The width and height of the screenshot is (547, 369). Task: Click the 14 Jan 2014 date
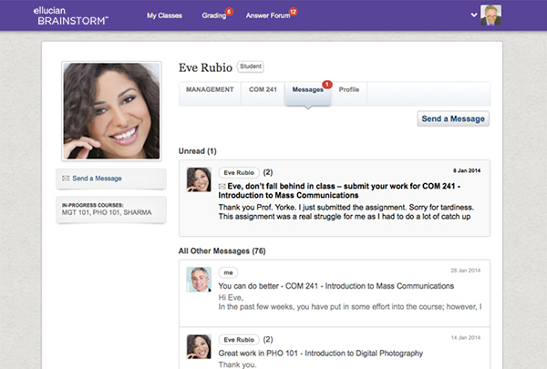click(x=466, y=338)
